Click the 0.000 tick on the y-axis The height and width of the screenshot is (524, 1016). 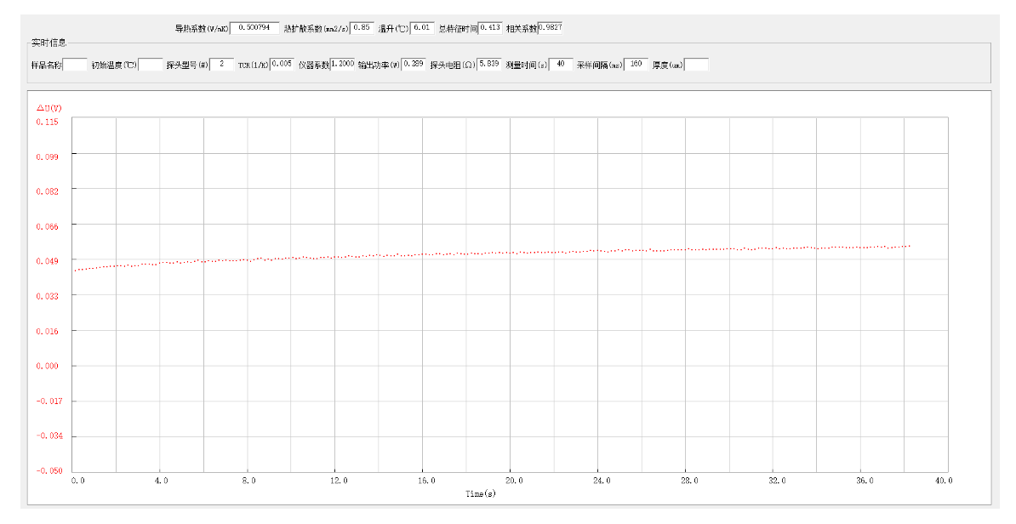coord(48,366)
